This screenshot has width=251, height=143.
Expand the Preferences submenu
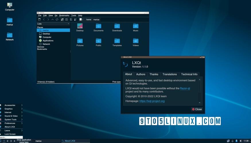(x=11, y=123)
